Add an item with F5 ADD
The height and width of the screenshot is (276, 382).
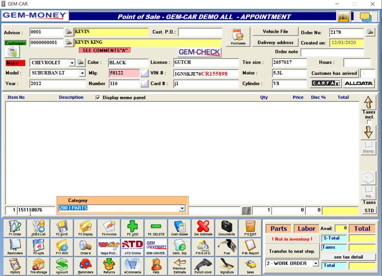click(133, 228)
